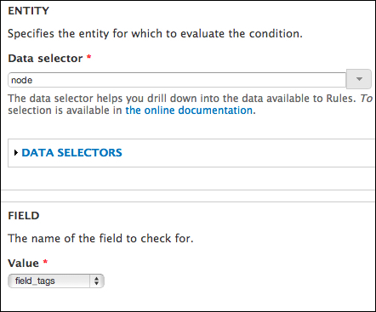Viewport: 376px width, 312px height.
Task: Click the FIELD section heading
Action: click(x=24, y=216)
